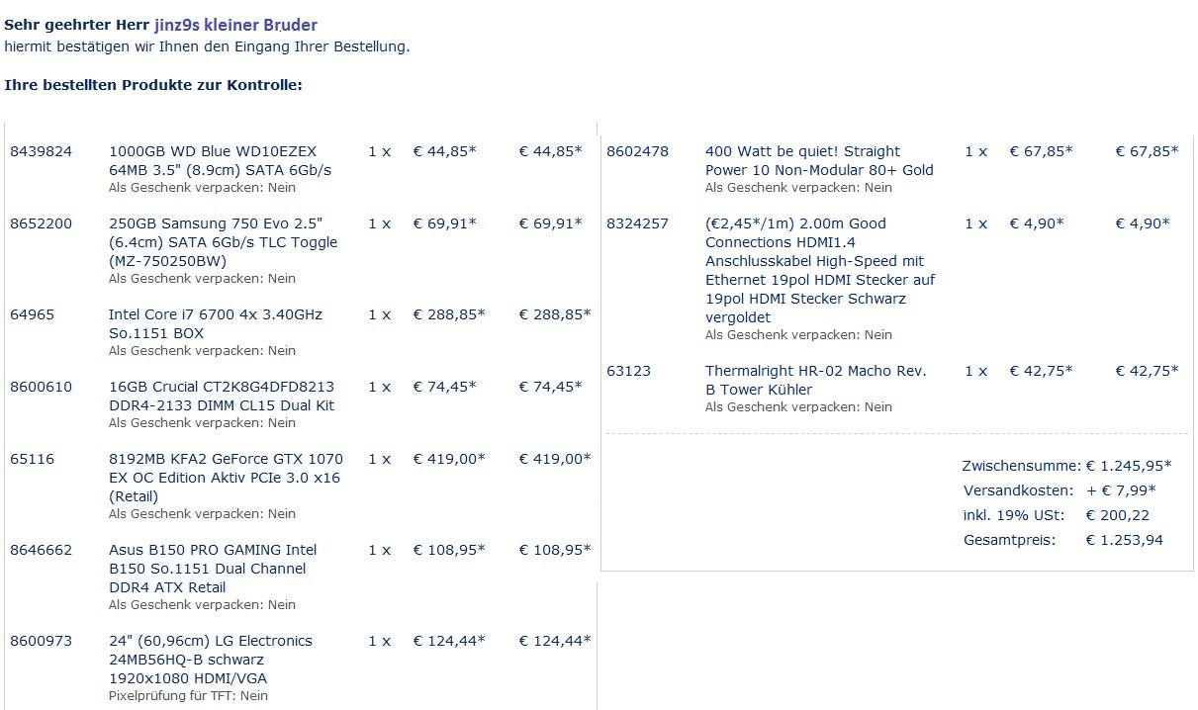Click the inkl. 19% USt amount € 200,22
This screenshot has width=1198, height=710.
pos(1117,515)
